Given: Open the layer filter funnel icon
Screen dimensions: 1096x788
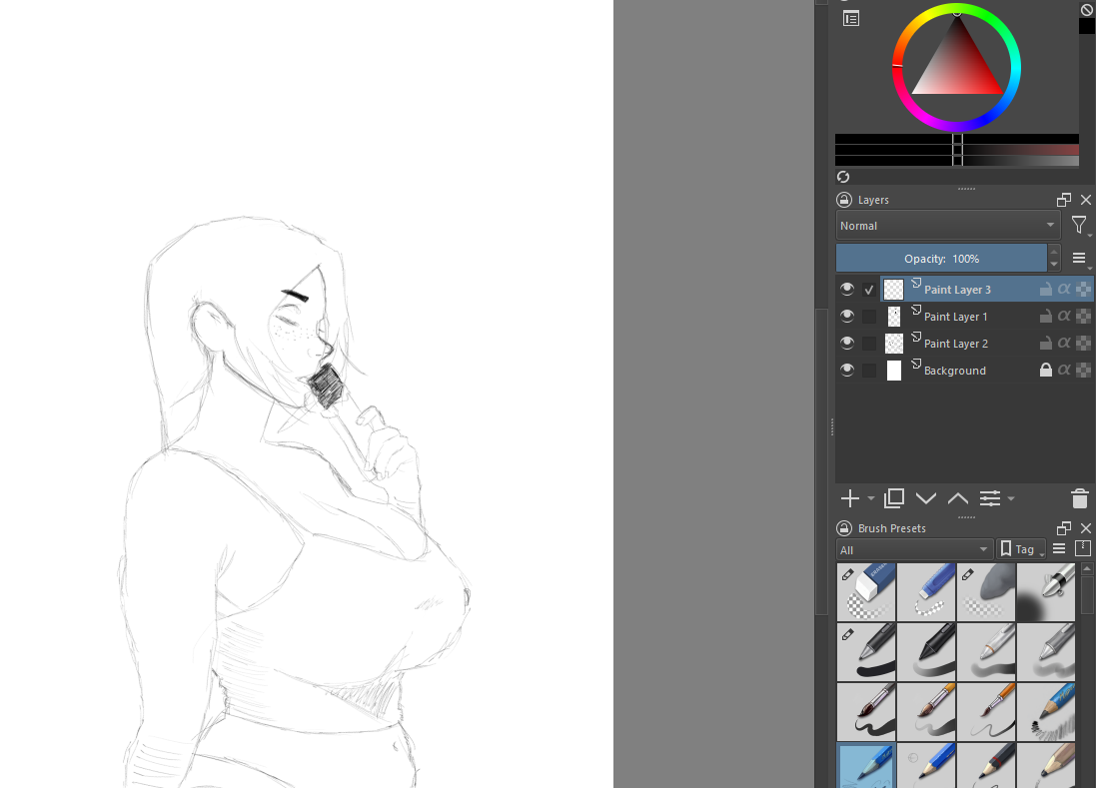Looking at the screenshot, I should 1079,225.
